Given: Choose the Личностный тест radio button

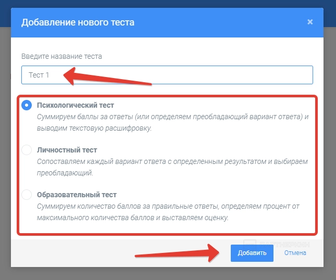Looking at the screenshot, I should click(27, 150).
